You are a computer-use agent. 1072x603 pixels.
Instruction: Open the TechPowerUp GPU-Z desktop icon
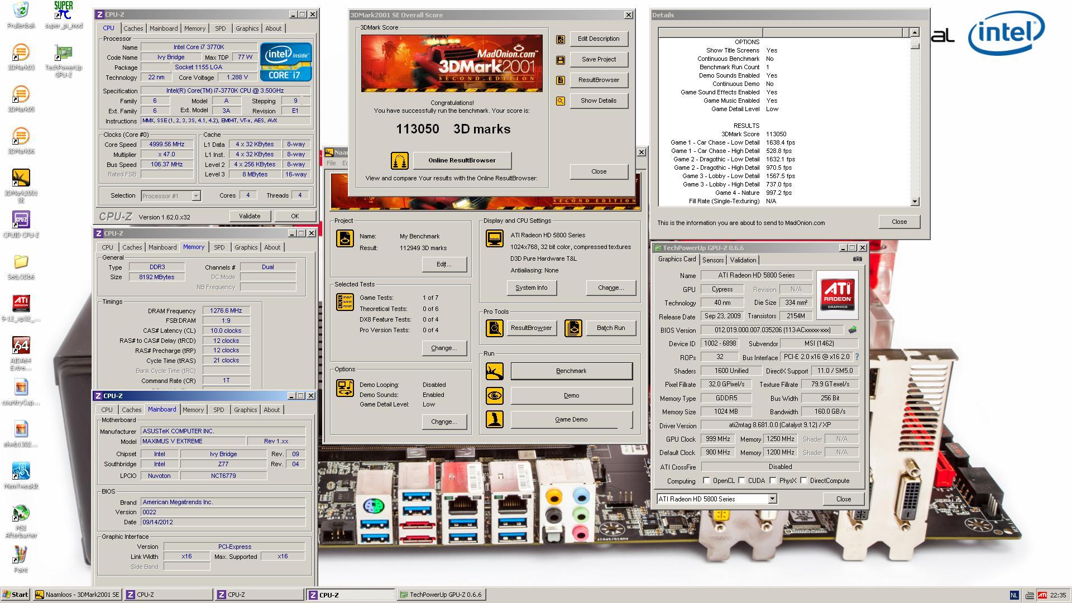pyautogui.click(x=63, y=60)
